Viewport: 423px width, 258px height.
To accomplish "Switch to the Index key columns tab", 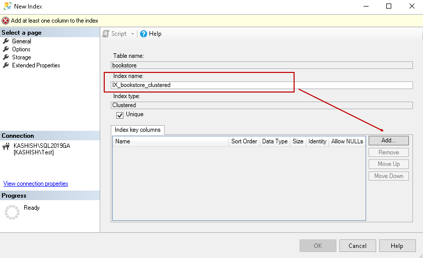I will pyautogui.click(x=137, y=130).
